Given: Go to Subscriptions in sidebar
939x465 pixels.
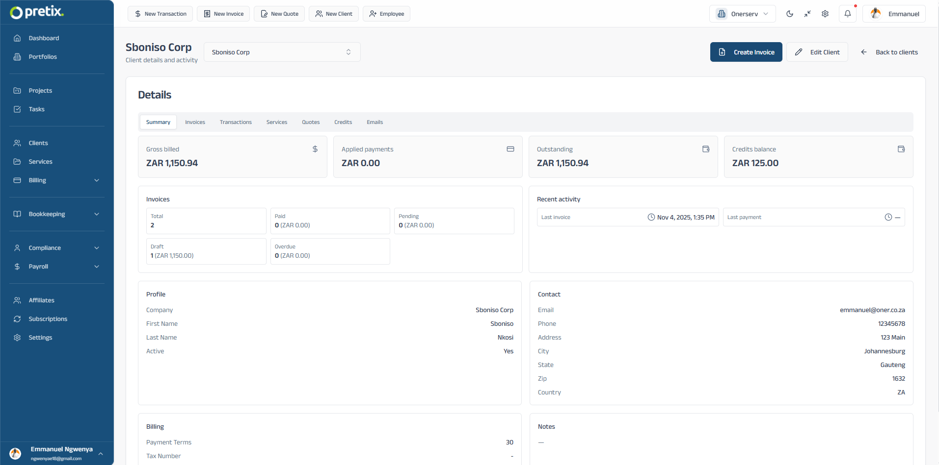Looking at the screenshot, I should (48, 319).
